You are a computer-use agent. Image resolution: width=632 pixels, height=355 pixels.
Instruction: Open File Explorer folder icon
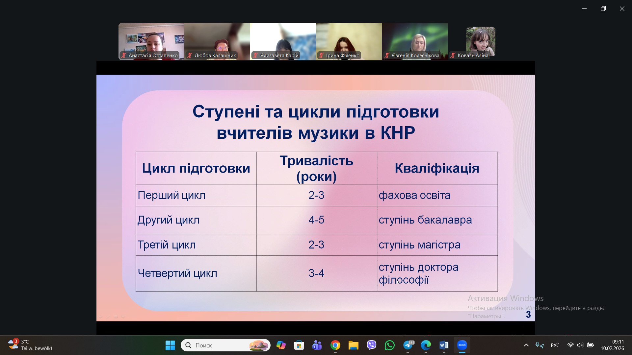coord(354,345)
